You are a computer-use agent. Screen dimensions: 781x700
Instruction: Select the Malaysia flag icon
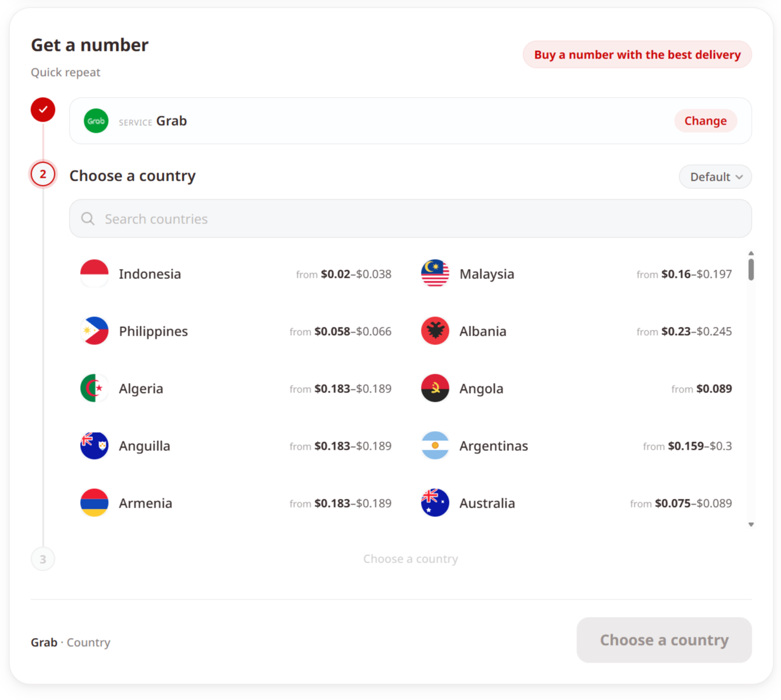tap(435, 274)
